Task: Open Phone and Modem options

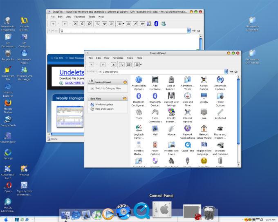Action: (220, 132)
